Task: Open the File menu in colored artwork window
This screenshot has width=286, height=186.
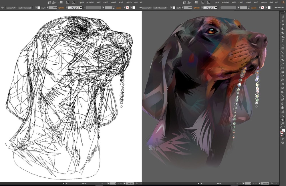Action: click(x=276, y=2)
